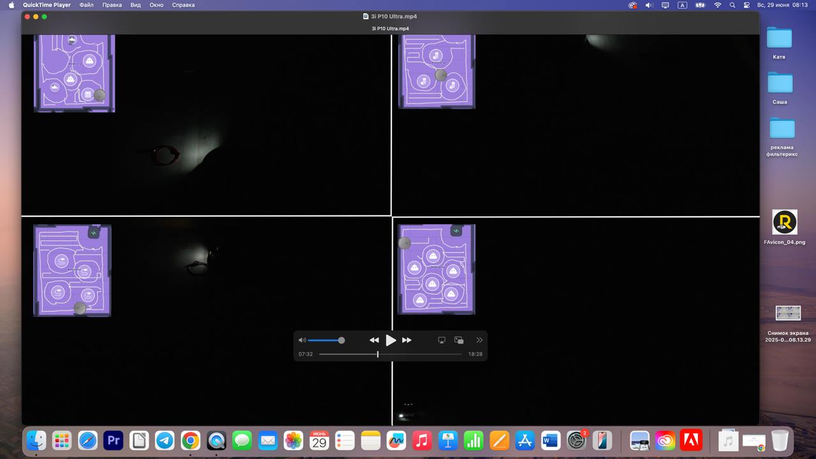Open the Справка menu
816x459 pixels.
coord(183,5)
